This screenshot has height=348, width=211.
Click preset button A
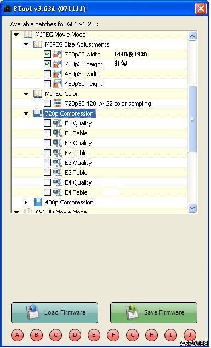[x=18, y=335]
